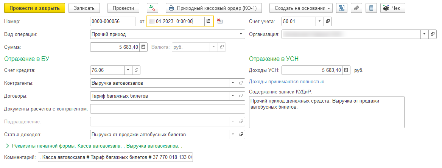Click the paperclip attached files icon

(356, 8)
